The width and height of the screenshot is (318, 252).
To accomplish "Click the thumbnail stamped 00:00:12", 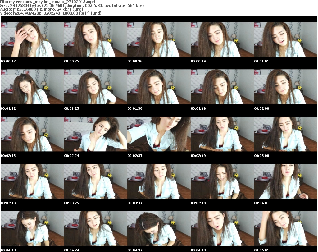I will [32, 39].
